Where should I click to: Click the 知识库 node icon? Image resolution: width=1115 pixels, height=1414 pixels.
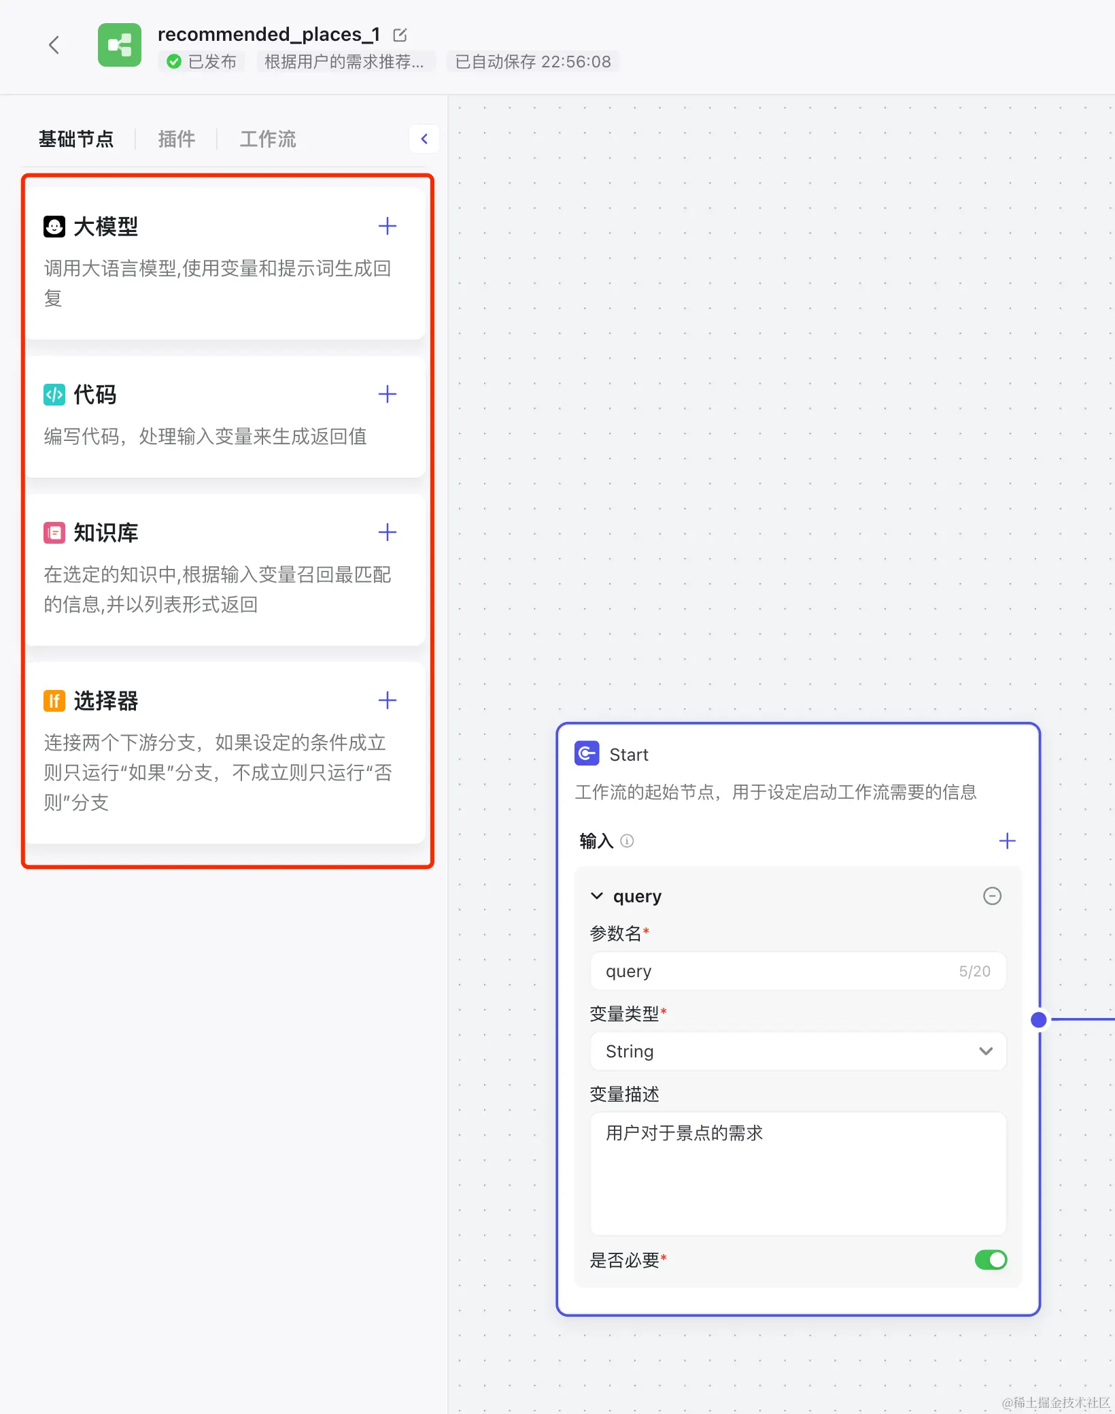(54, 532)
